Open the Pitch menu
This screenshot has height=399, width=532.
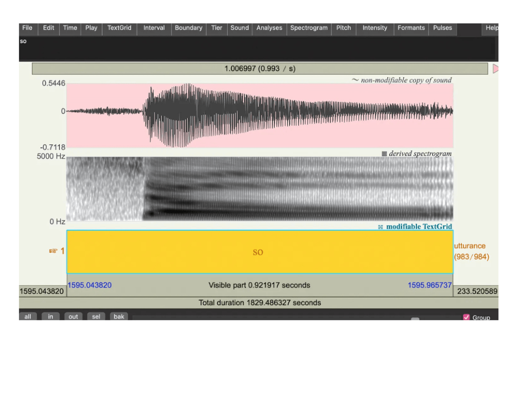coord(344,28)
